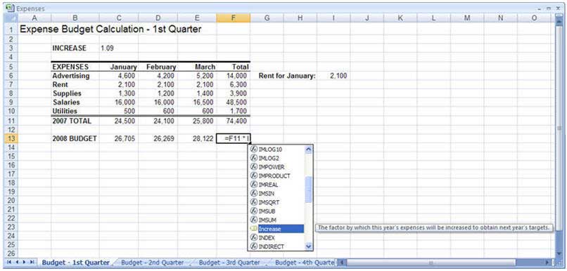Select the cell with value 74,400

click(x=234, y=121)
